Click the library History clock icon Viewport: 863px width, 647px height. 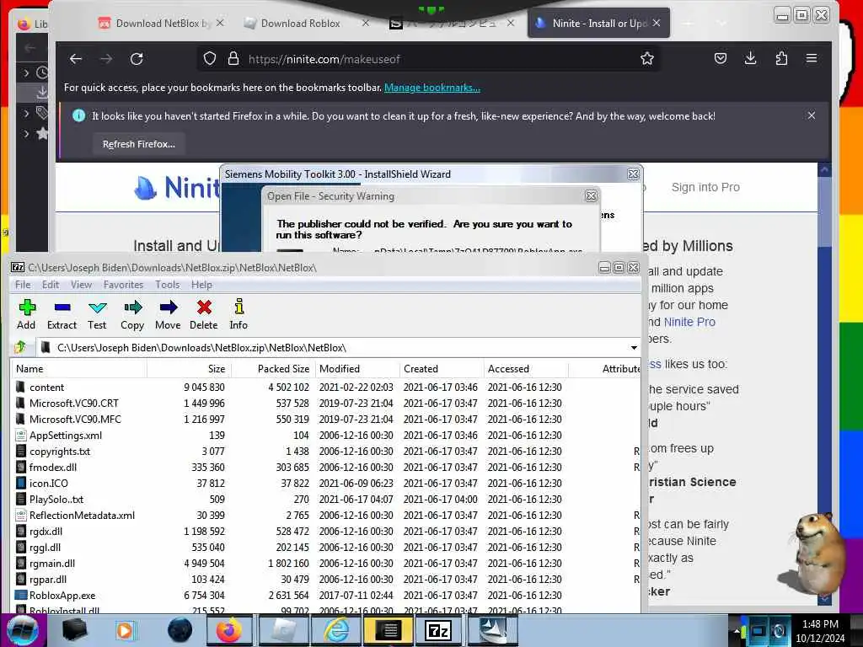coord(42,72)
